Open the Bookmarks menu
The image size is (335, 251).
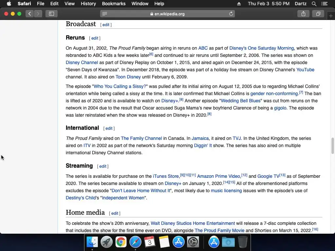tap(114, 4)
